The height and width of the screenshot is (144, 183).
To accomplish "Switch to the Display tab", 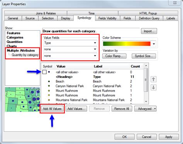I will point(66,18).
